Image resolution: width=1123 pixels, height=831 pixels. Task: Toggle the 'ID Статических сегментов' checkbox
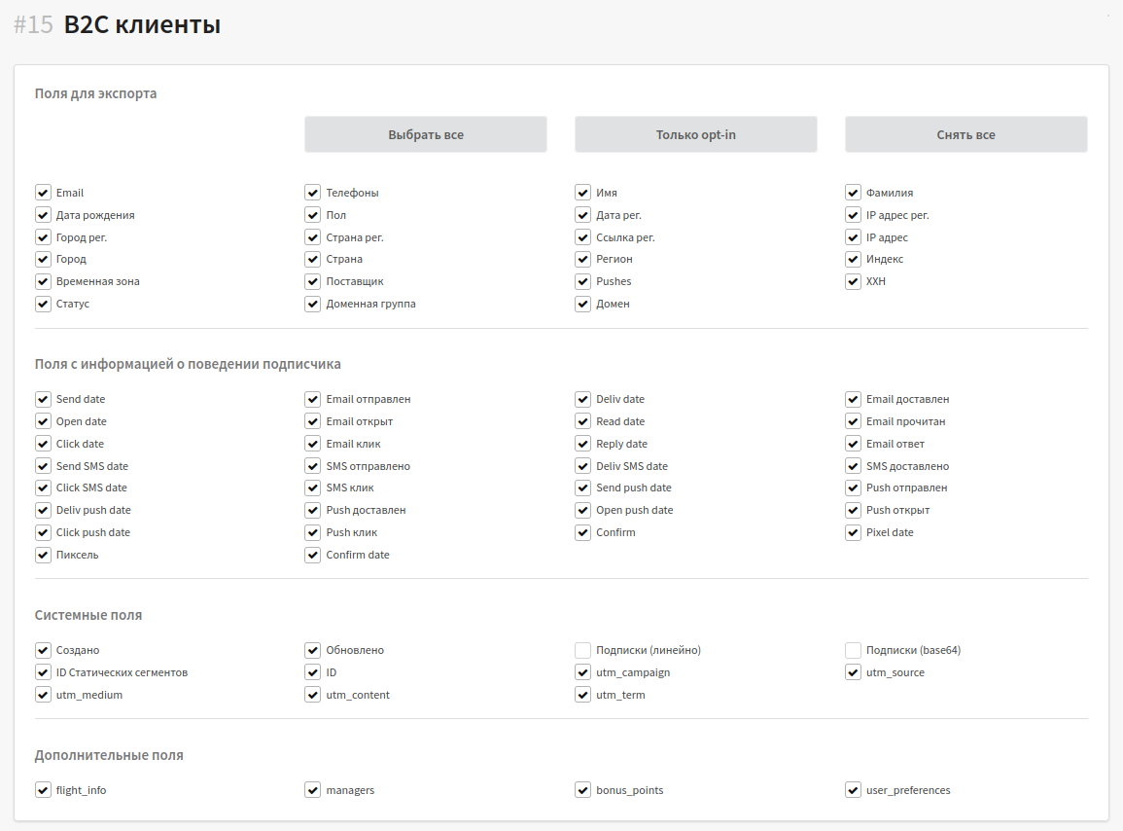tap(43, 672)
